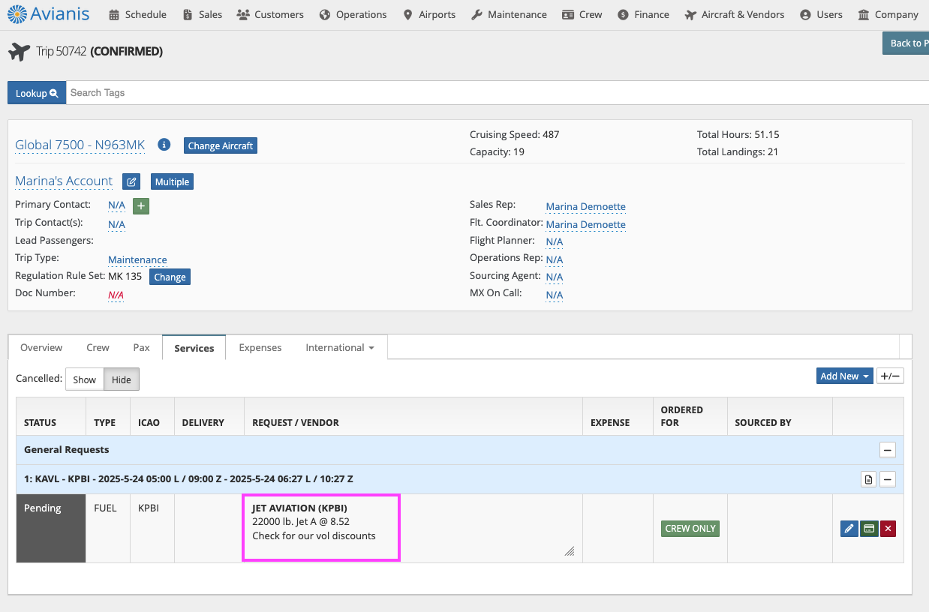Click the FUEL type cell
This screenshot has width=929, height=612.
[108, 528]
